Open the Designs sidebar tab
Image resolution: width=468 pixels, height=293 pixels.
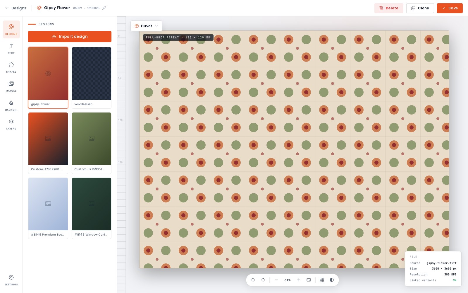(x=11, y=30)
